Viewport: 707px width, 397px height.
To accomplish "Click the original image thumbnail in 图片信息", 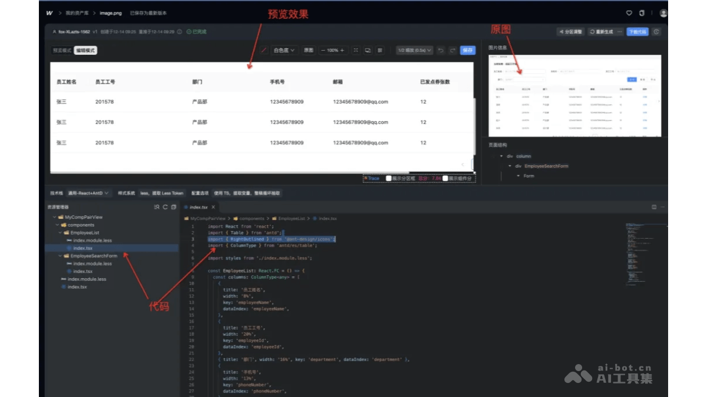I will 574,96.
